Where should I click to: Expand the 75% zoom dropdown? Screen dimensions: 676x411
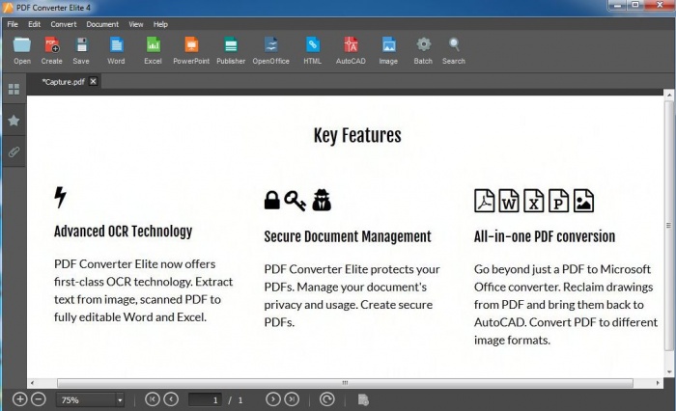[120, 400]
